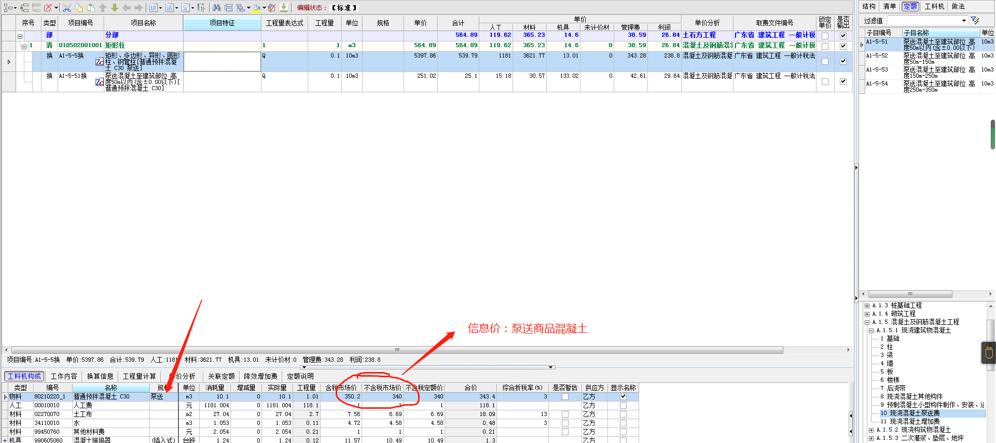The image size is (996, 443).
Task: Click the paint bucket fill color icon
Action: coord(256,8)
